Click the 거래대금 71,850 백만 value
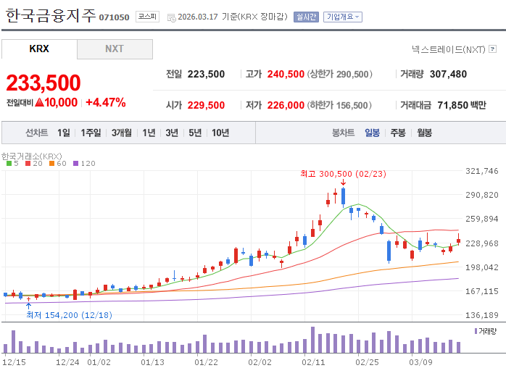 click(462, 105)
